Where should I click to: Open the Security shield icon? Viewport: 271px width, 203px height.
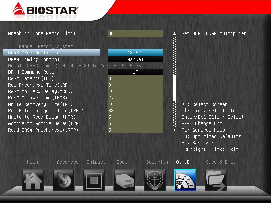155,180
